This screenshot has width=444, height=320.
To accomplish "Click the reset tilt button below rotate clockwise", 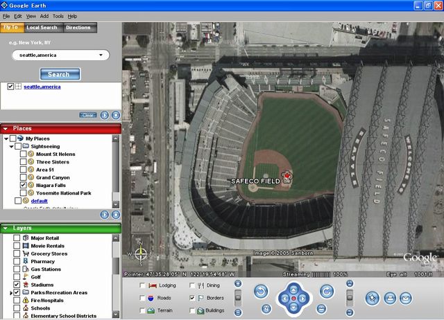I will (321, 309).
